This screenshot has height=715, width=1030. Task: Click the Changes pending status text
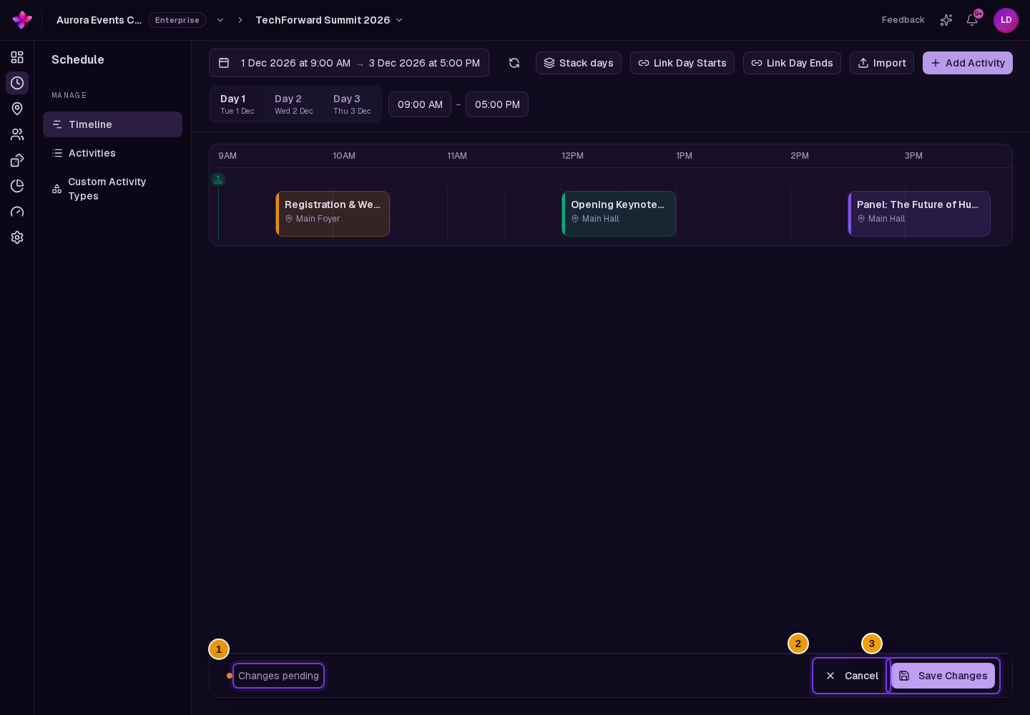278,676
